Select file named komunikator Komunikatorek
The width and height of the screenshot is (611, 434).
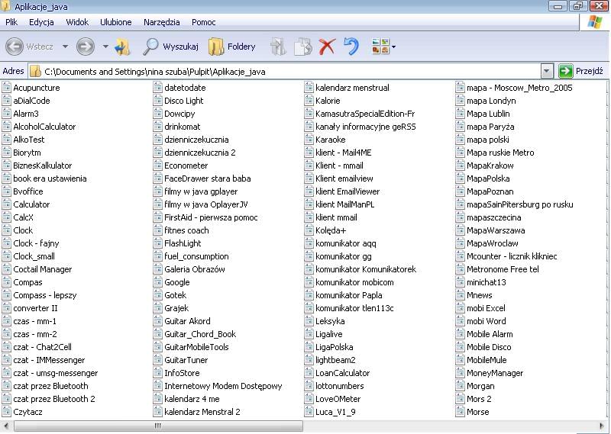(366, 269)
